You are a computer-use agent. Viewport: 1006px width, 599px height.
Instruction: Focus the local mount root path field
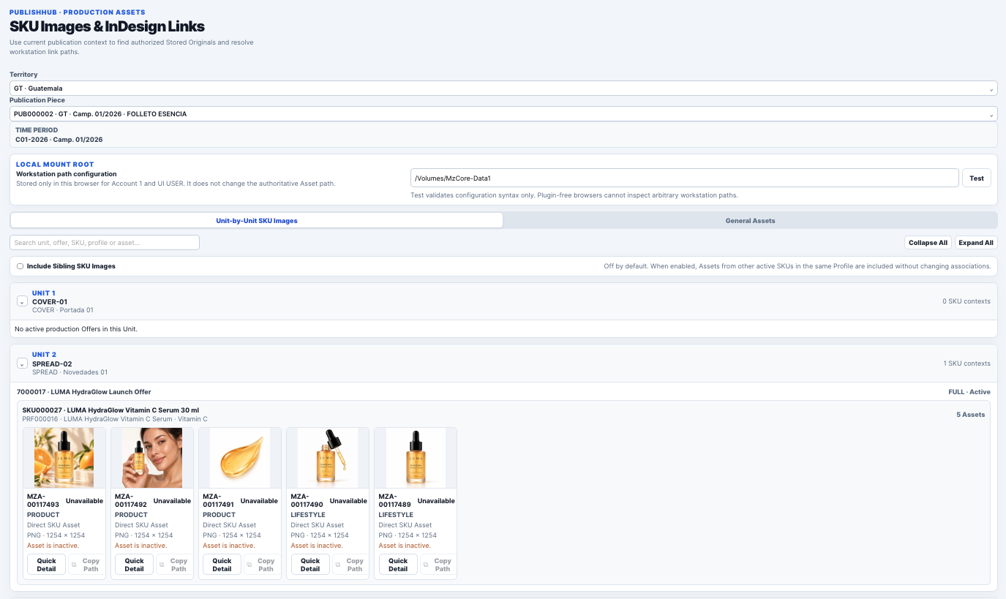click(x=685, y=178)
